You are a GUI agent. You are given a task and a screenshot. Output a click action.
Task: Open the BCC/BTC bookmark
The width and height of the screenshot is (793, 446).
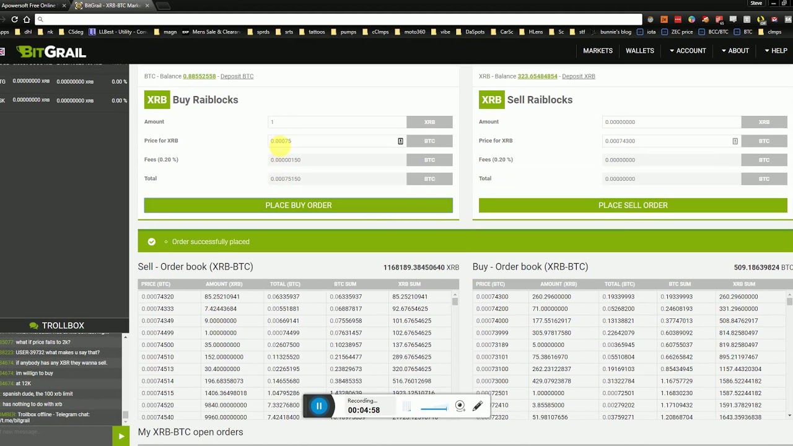(x=713, y=32)
